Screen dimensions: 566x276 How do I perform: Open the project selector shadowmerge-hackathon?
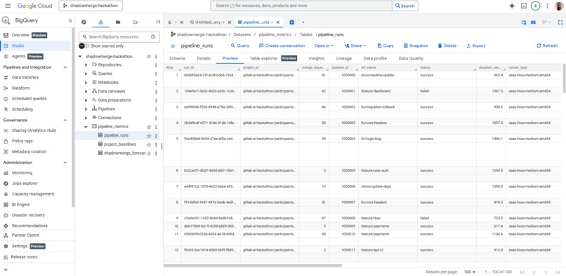(x=91, y=6)
